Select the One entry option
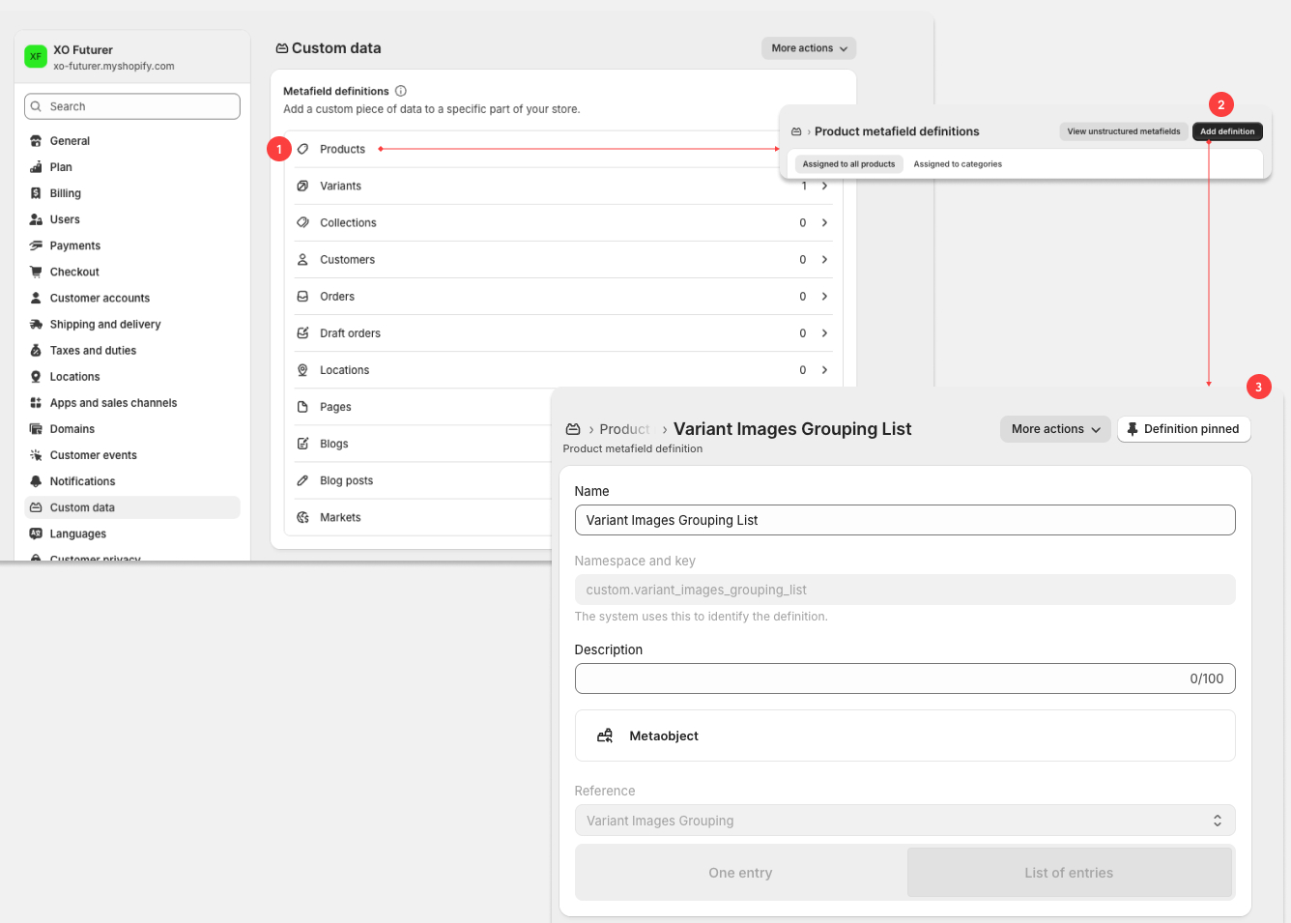The width and height of the screenshot is (1291, 923). coord(740,873)
